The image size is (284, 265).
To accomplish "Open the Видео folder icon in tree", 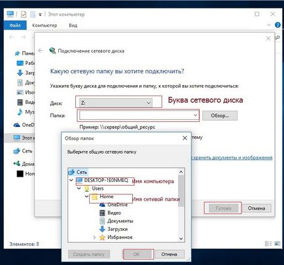I will tap(102, 213).
